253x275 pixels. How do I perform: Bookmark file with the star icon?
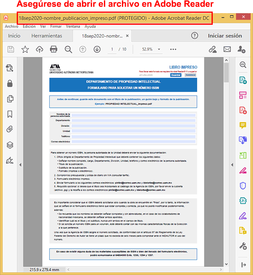25,49
